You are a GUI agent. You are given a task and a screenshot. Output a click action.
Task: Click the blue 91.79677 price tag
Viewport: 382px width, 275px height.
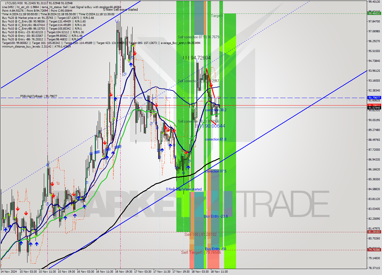374,97
